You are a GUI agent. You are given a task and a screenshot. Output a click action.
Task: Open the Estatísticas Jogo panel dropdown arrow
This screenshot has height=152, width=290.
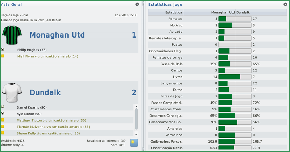[x=285, y=5]
